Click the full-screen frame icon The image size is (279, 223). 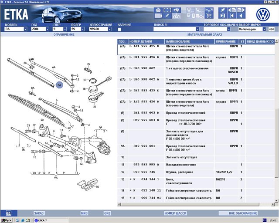tap(167, 10)
